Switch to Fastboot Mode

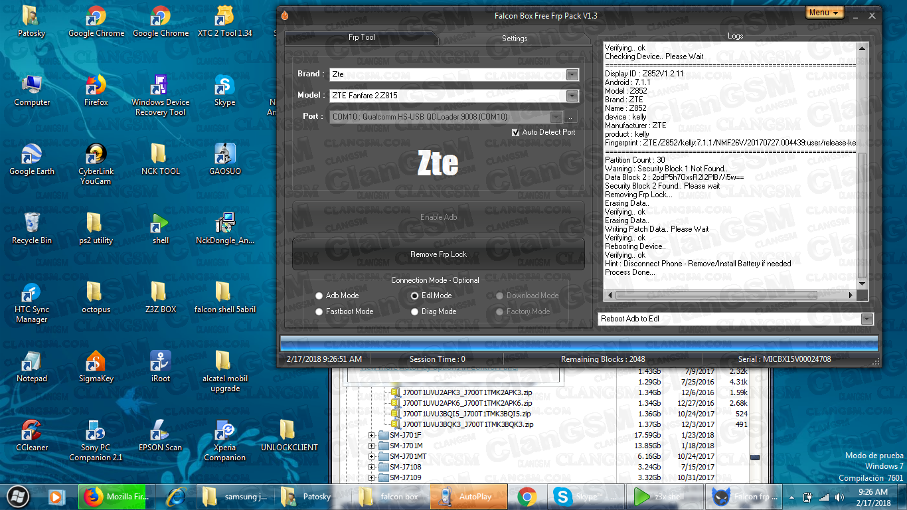point(319,311)
